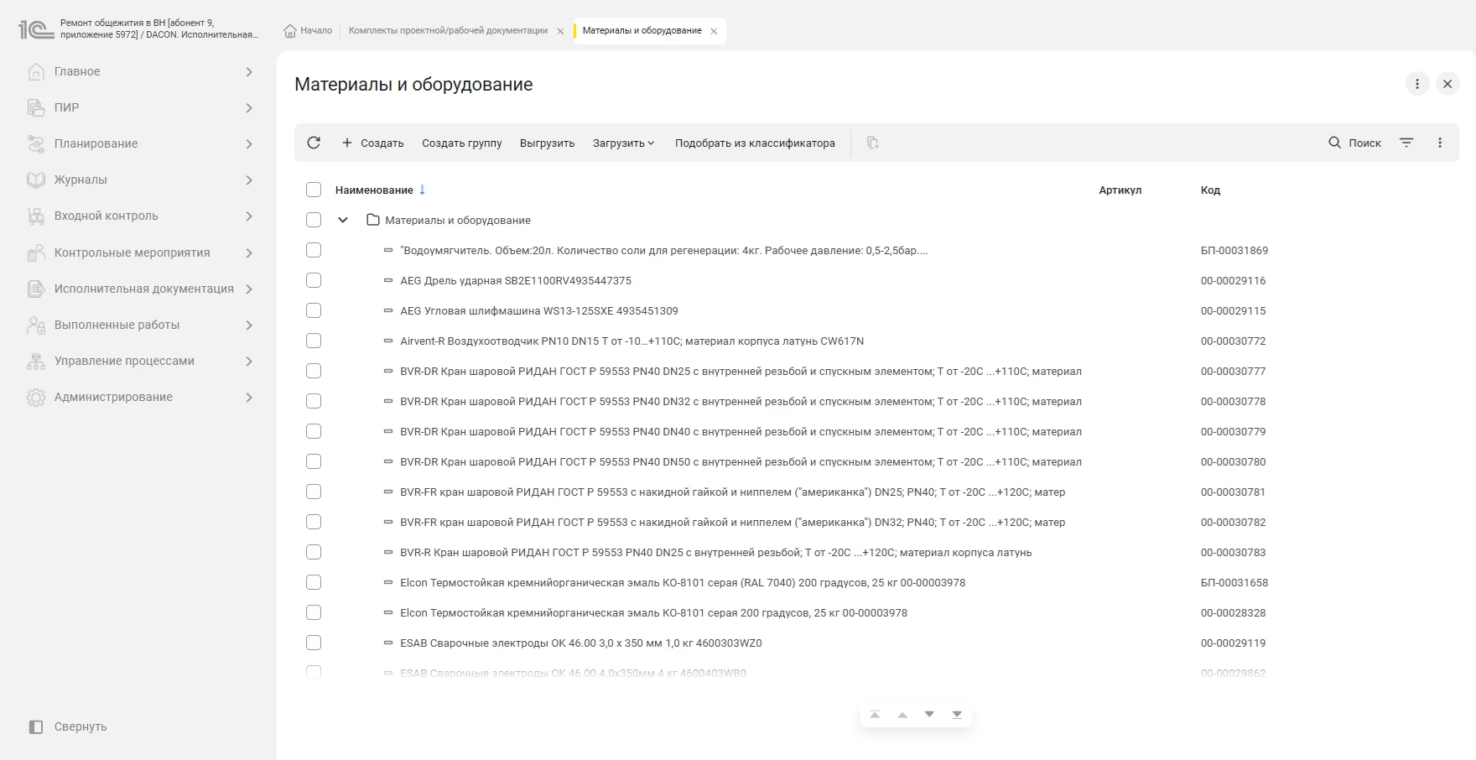This screenshot has height=760, width=1476.
Task: Check the ESAB электроды 3,0 x 350 checkbox
Action: (314, 643)
